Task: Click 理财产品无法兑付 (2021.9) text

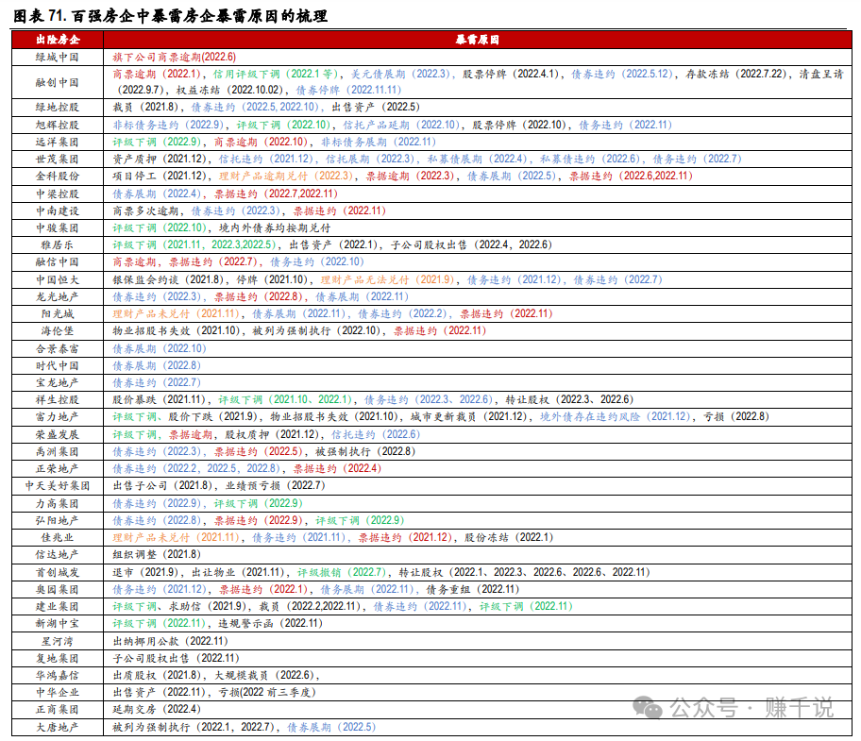Action: 387,279
